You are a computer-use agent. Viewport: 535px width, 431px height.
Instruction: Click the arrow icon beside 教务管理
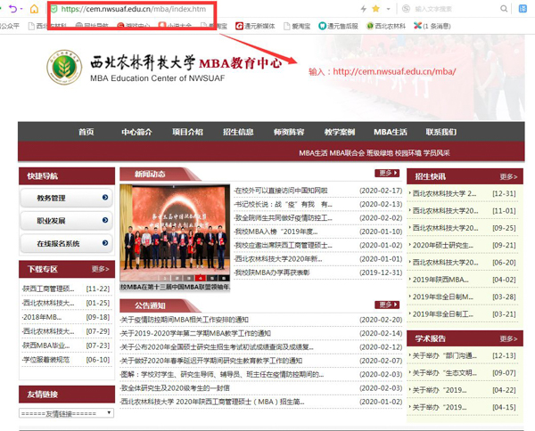coord(105,198)
